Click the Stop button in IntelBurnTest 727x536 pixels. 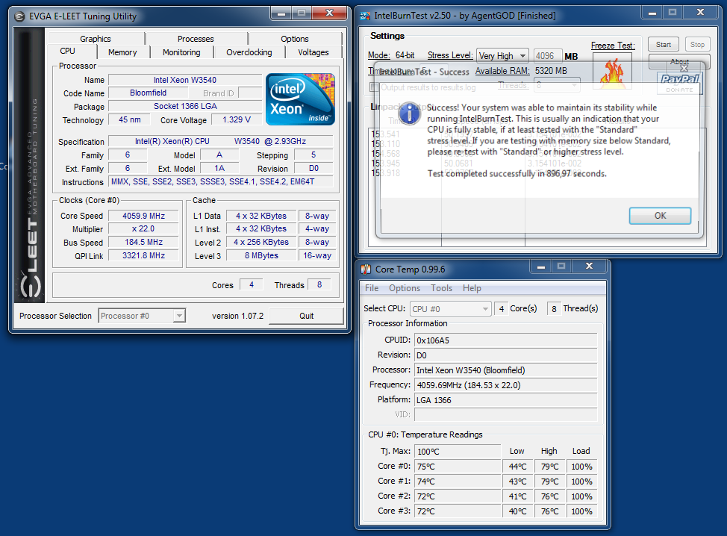tap(697, 45)
